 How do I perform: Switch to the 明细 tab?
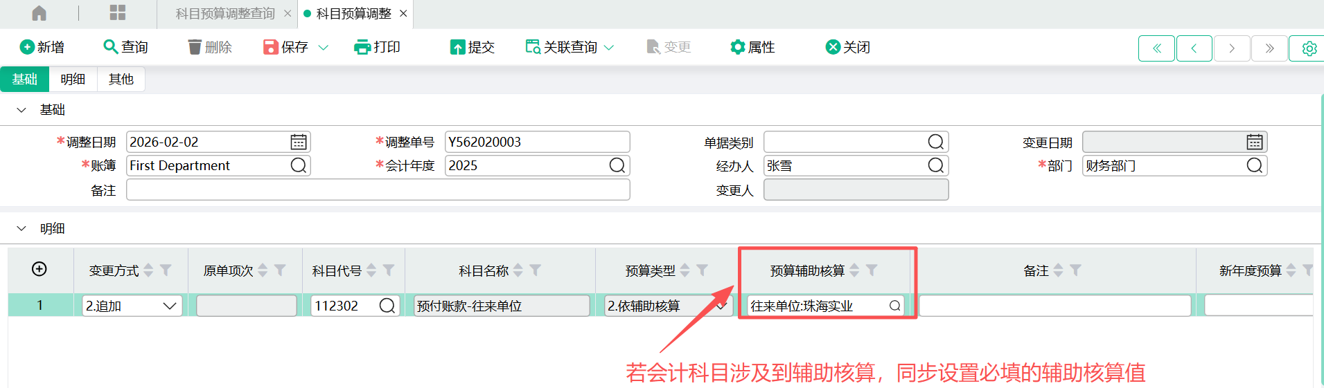(73, 80)
